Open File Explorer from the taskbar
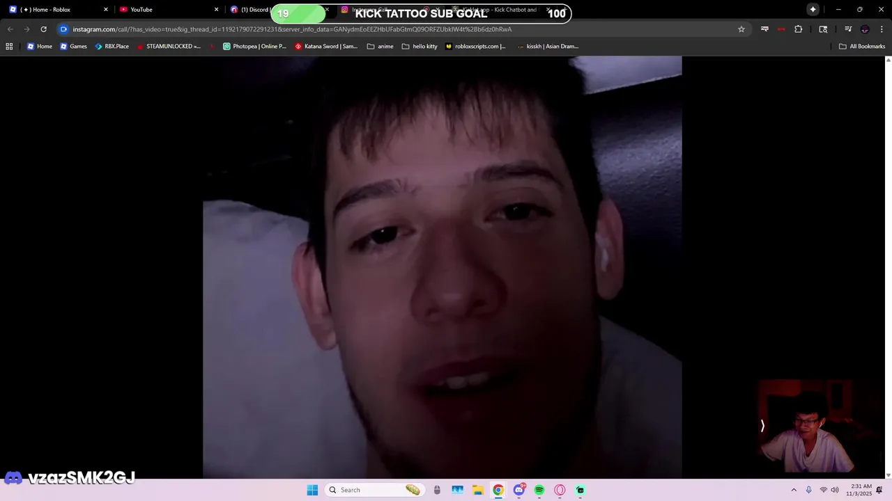 point(477,490)
